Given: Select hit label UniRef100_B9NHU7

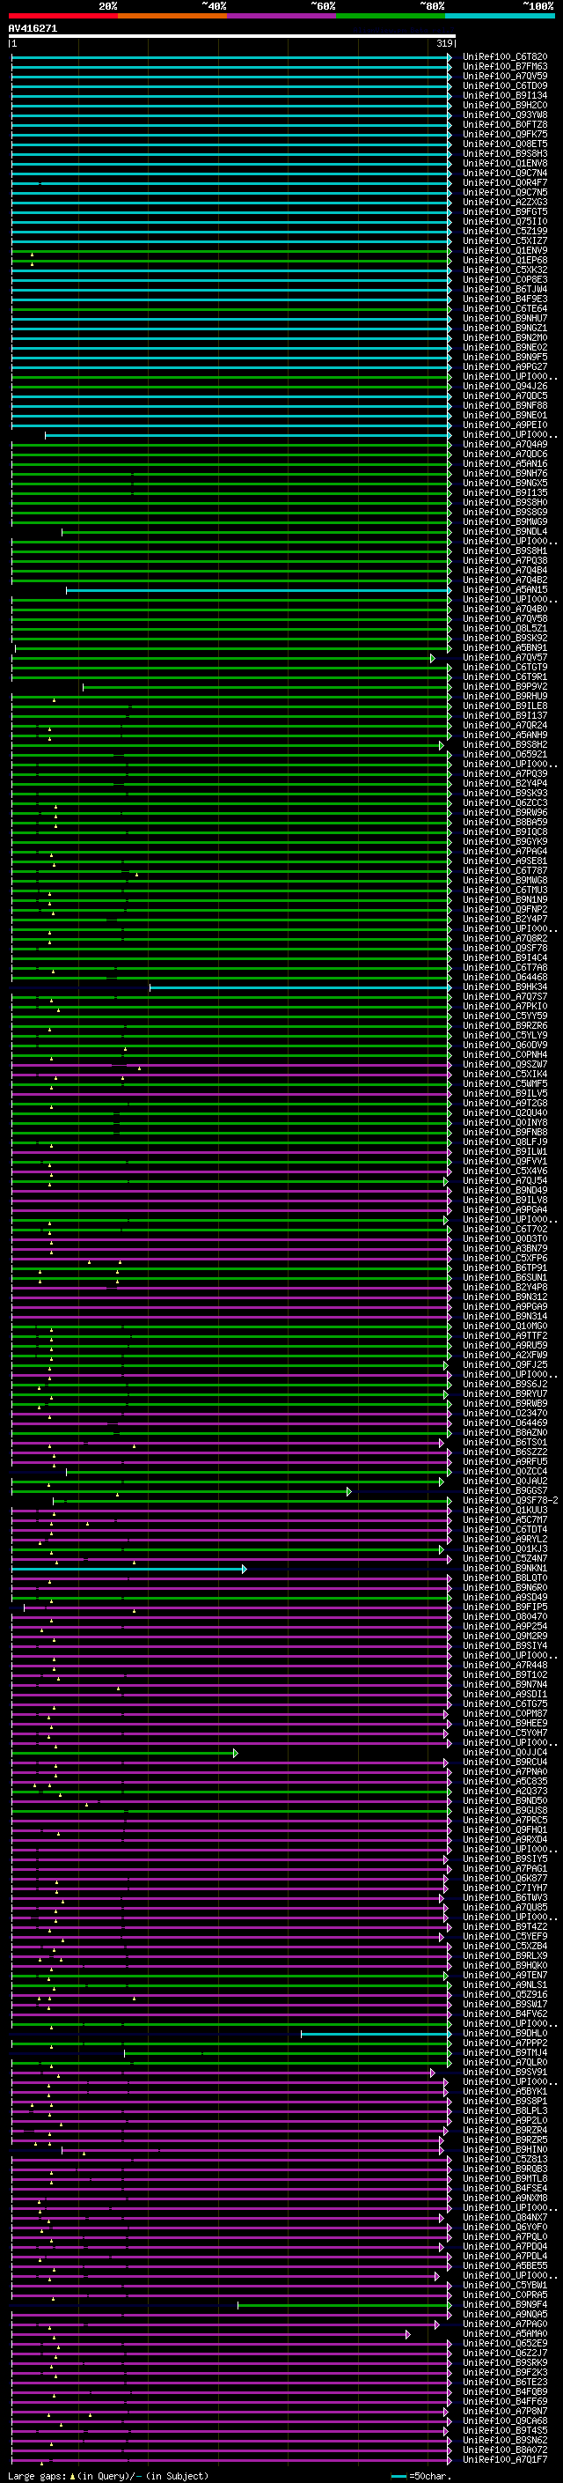Looking at the screenshot, I should (x=505, y=318).
